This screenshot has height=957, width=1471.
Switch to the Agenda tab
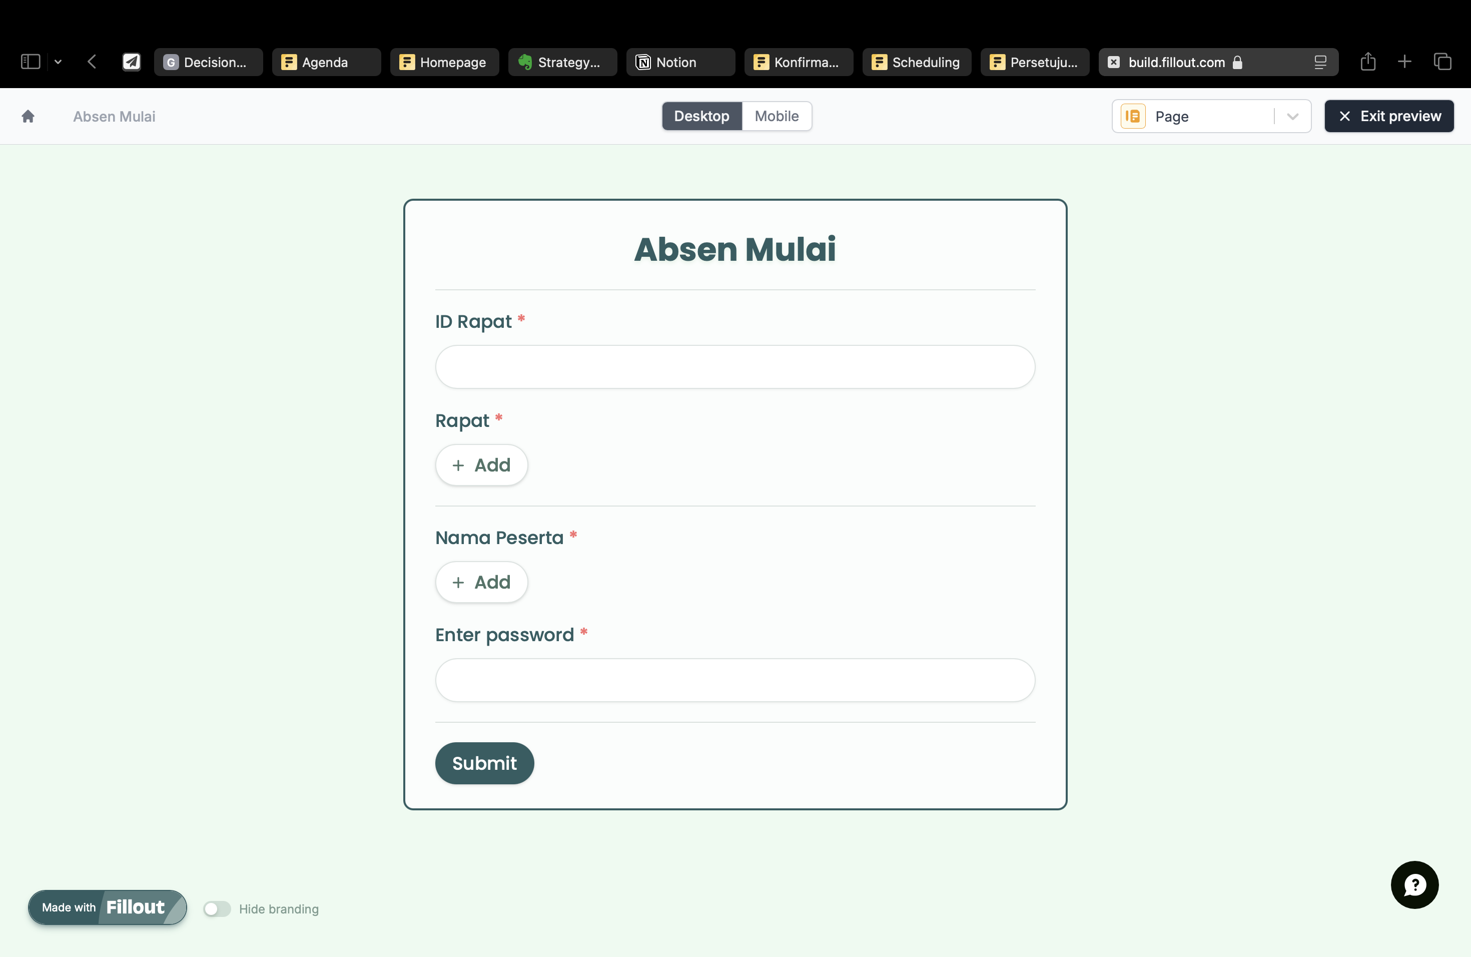pyautogui.click(x=326, y=62)
